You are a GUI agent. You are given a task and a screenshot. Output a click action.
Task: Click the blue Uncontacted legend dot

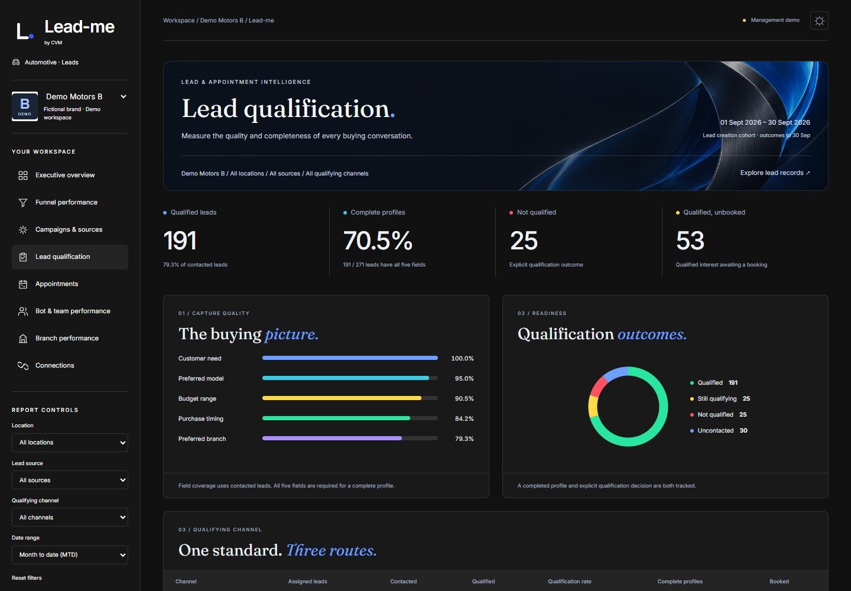[692, 431]
